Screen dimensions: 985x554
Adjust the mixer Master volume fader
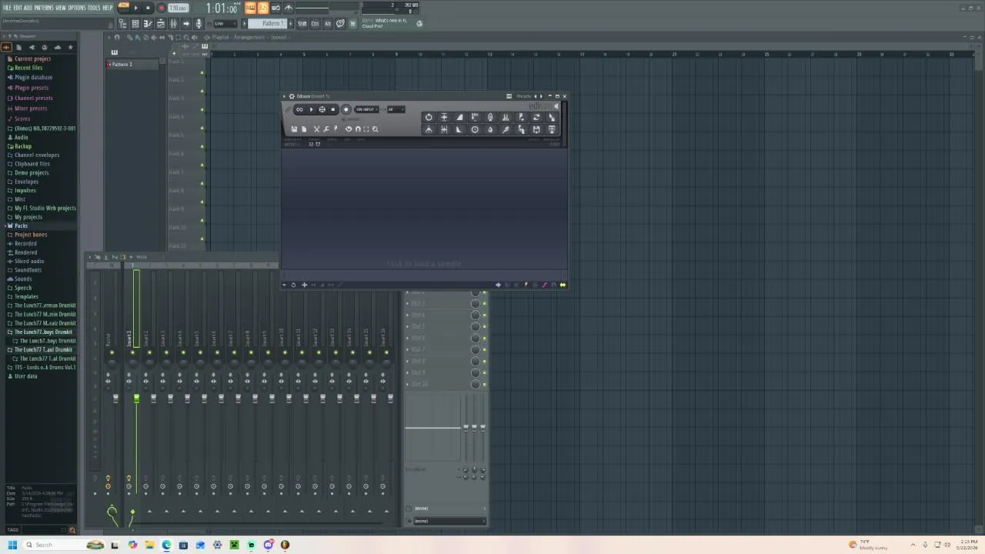pos(115,399)
